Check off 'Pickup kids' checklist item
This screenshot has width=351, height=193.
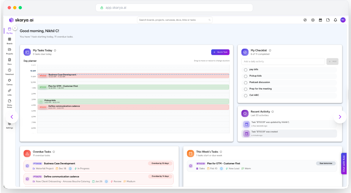245,76
